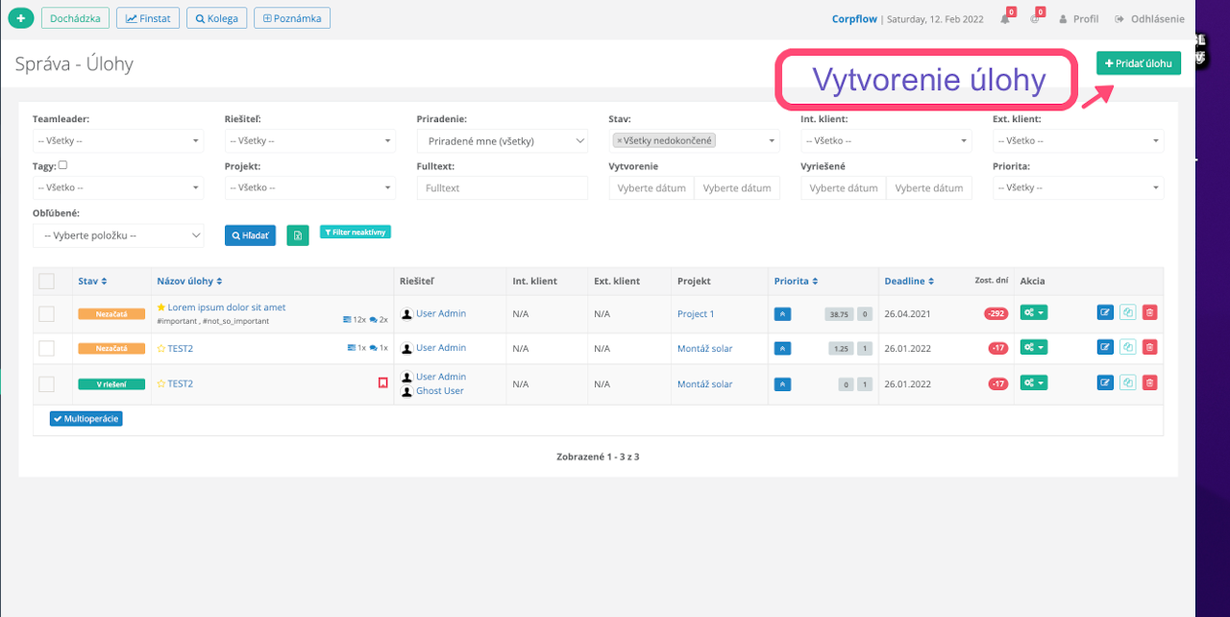Viewport: 1230px width, 617px height.
Task: Open the mentions @ icon
Action: pyautogui.click(x=1035, y=18)
